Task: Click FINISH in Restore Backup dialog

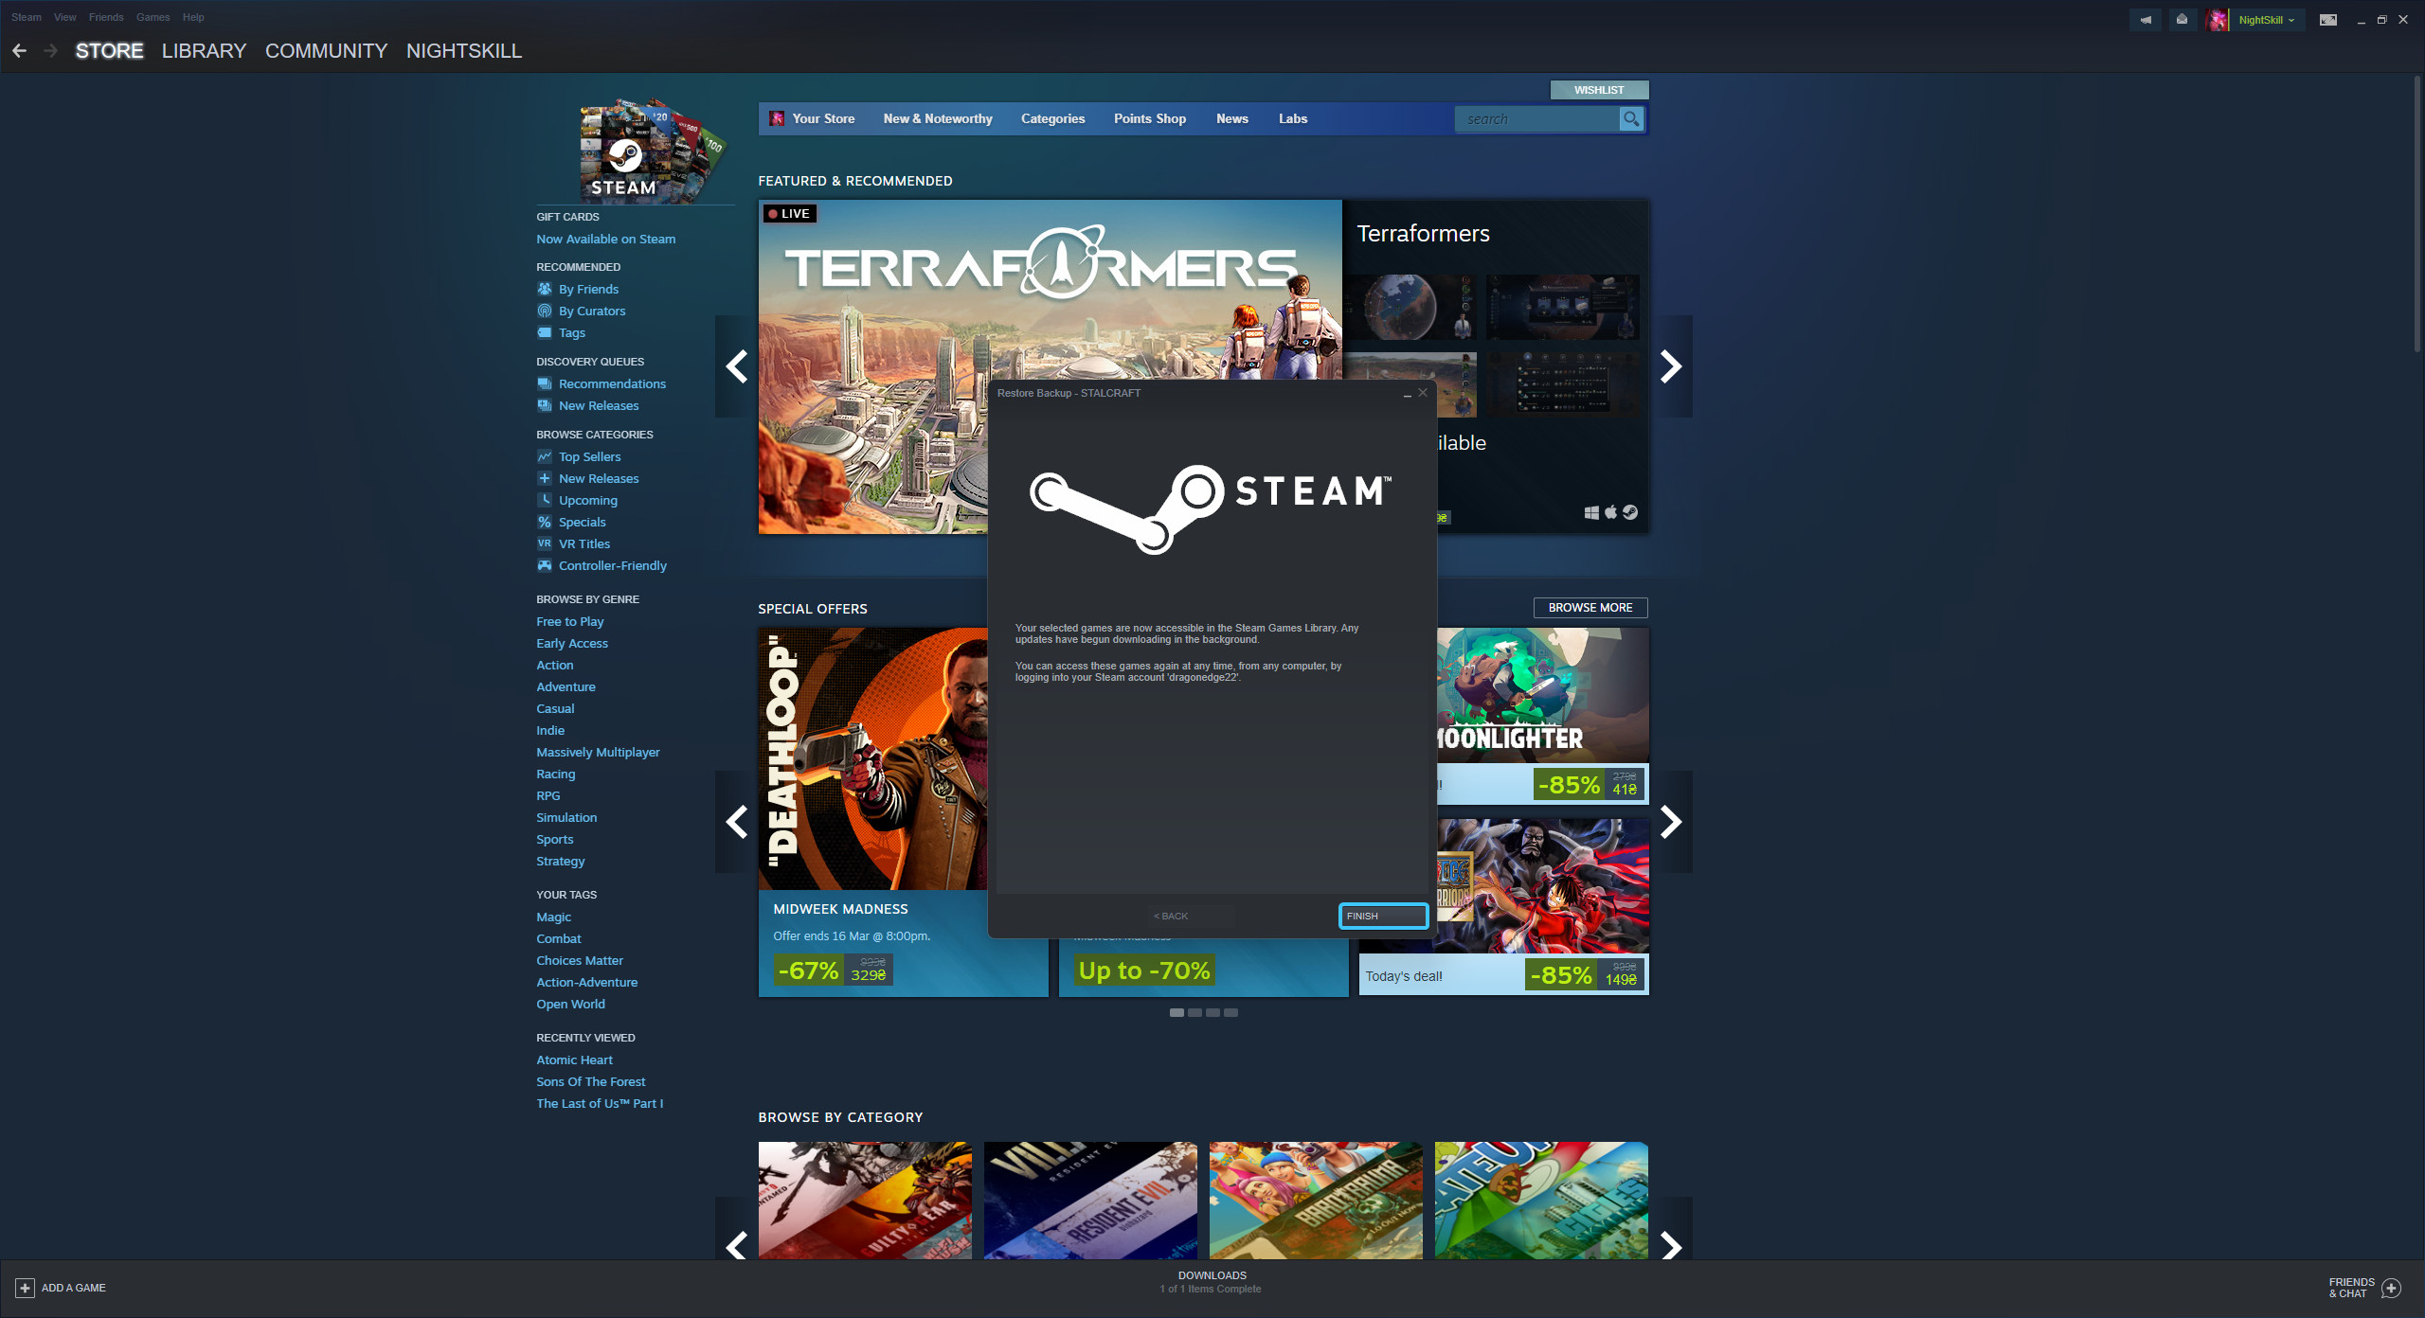Action: pos(1383,916)
